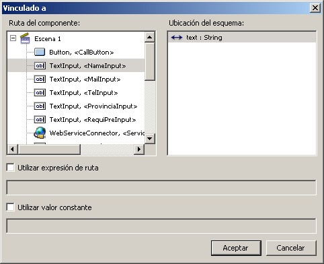Click the path expression input field
Screen dimensions: 324x264
click(x=161, y=187)
